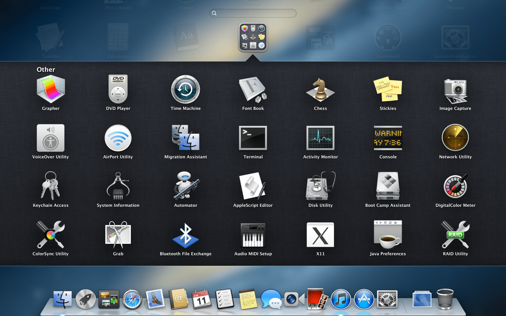Screen dimensions: 506x316
Task: Open Bluetooth File Exchange
Action: 186,235
